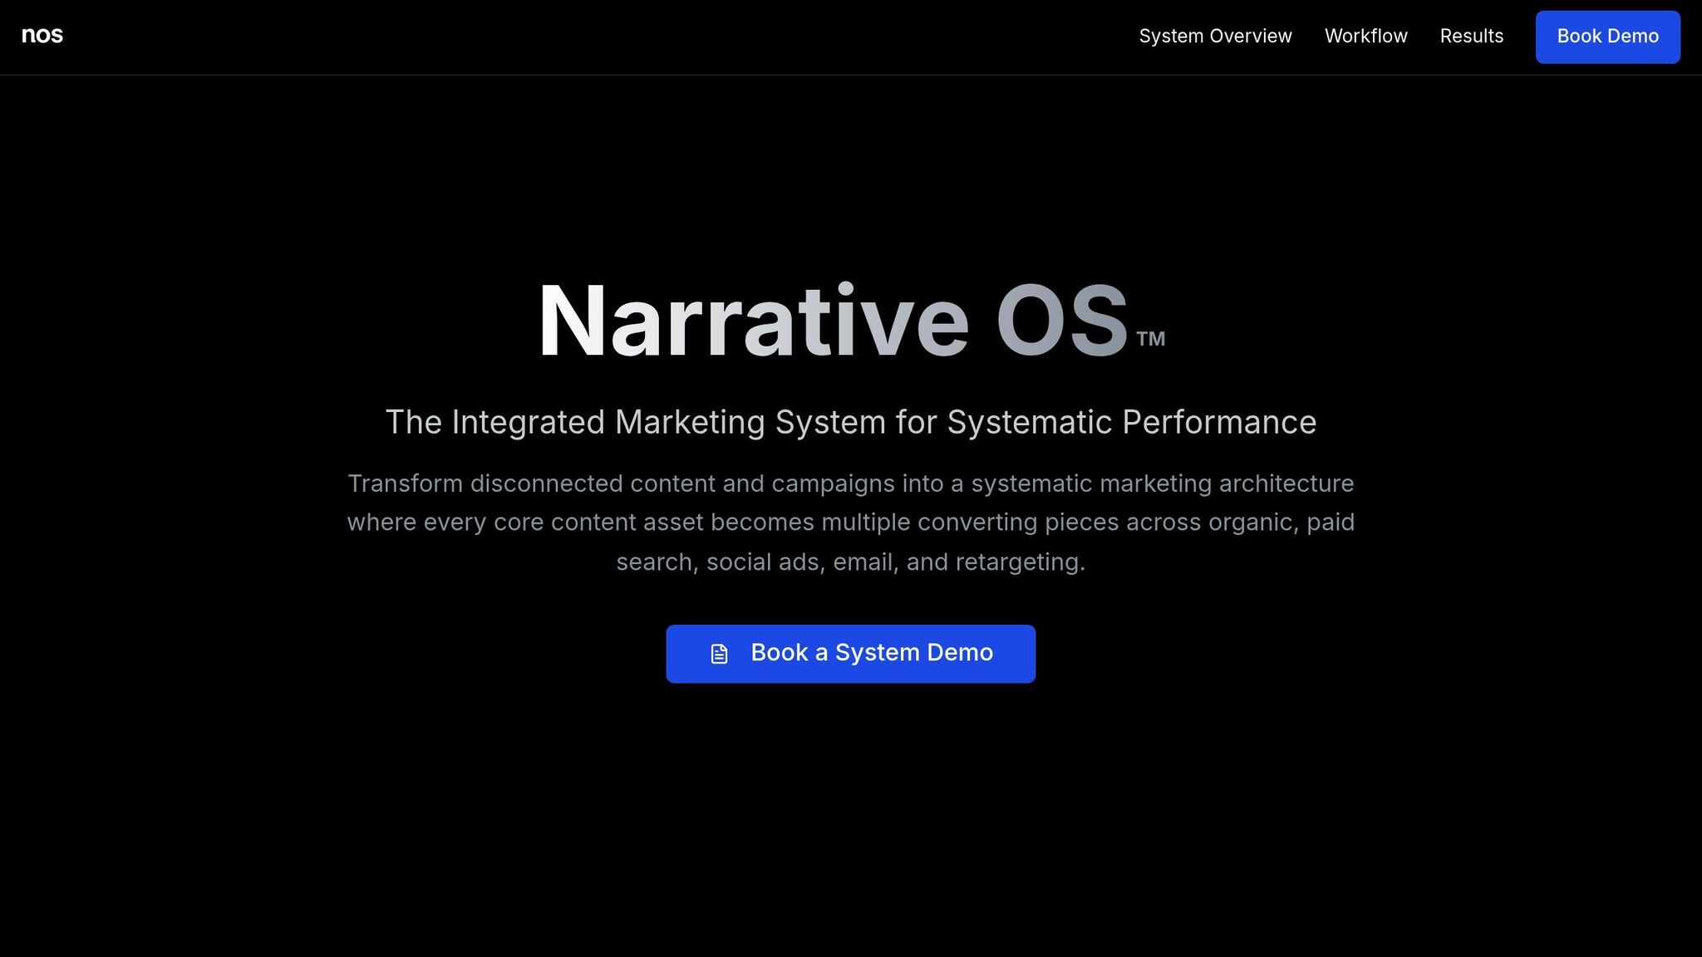Viewport: 1702px width, 957px height.
Task: Select the tagline about Systematic Performance
Action: tap(850, 422)
